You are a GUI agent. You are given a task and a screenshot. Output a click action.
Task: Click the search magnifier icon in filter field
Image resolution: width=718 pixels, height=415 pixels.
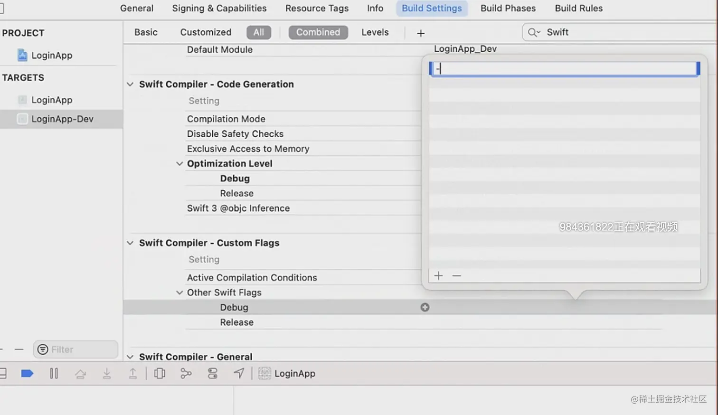click(534, 32)
